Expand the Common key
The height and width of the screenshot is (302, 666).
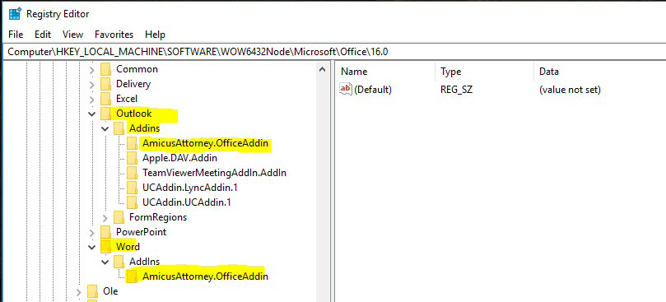coord(91,69)
